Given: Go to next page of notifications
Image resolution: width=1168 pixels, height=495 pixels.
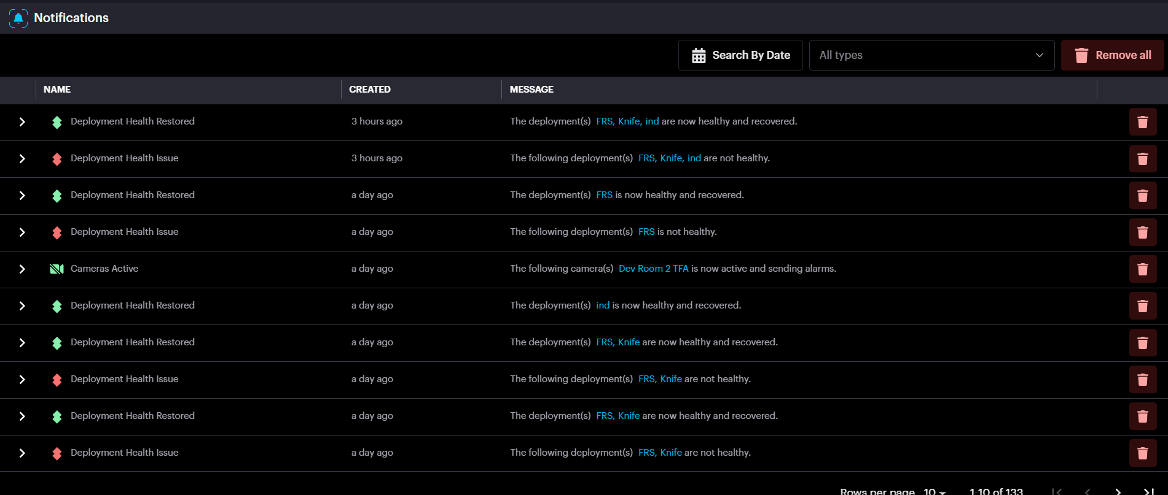Looking at the screenshot, I should tap(1118, 491).
